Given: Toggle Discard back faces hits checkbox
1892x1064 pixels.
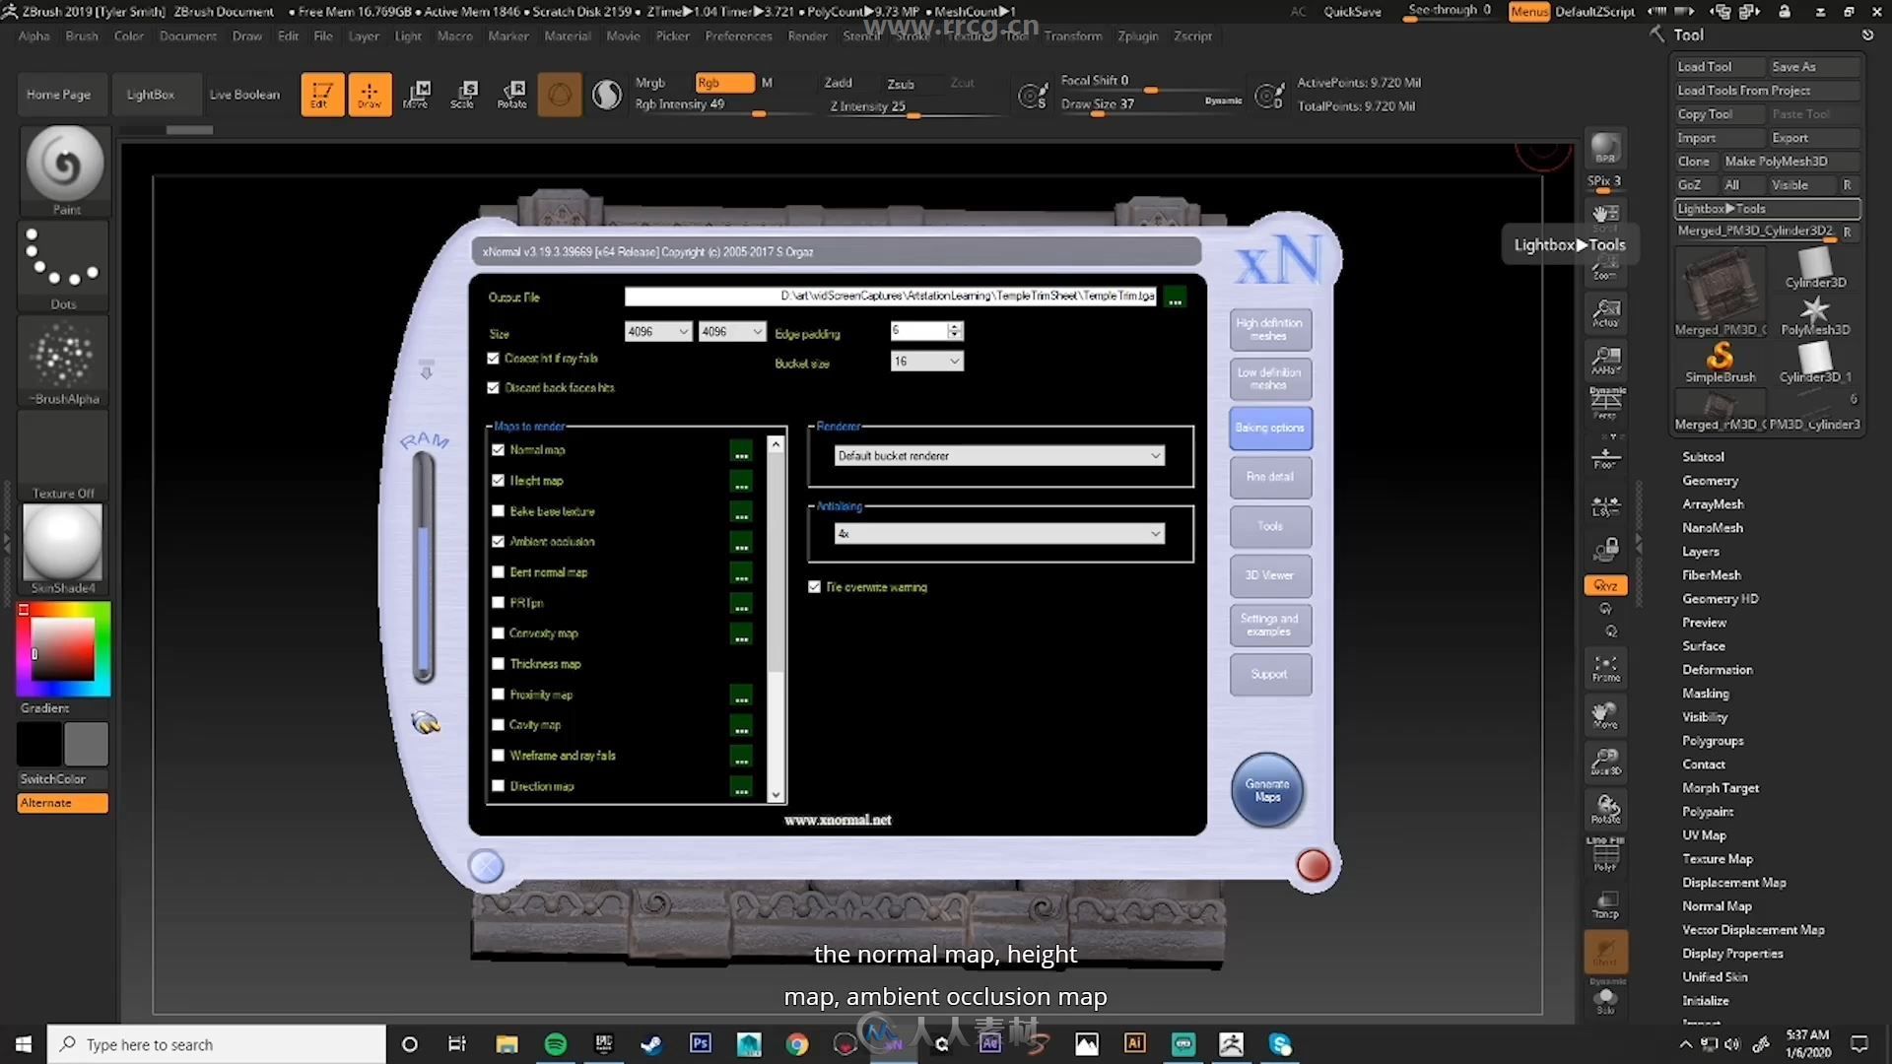Looking at the screenshot, I should pos(493,388).
